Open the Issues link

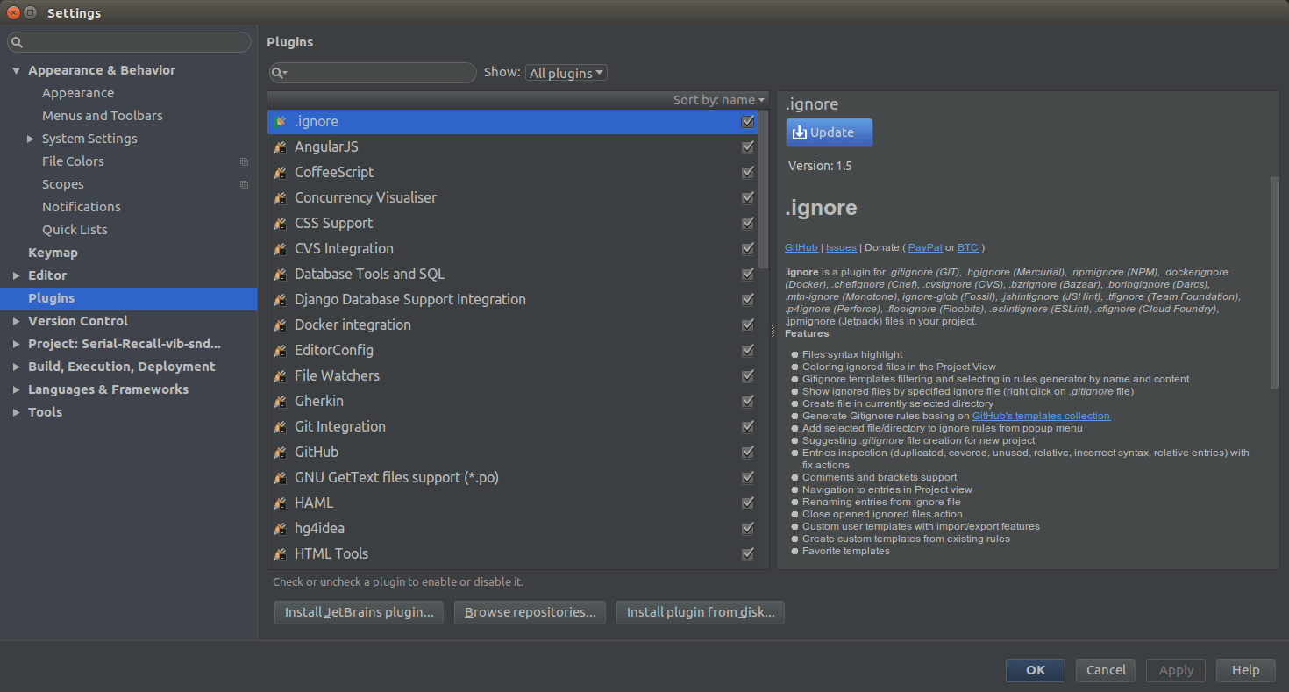tap(841, 247)
